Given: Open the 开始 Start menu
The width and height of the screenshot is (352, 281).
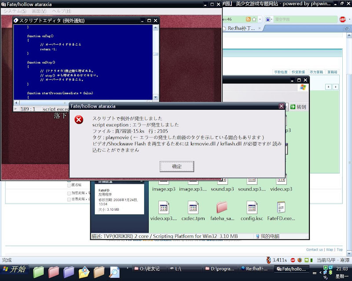Looking at the screenshot, I should tap(15, 269).
